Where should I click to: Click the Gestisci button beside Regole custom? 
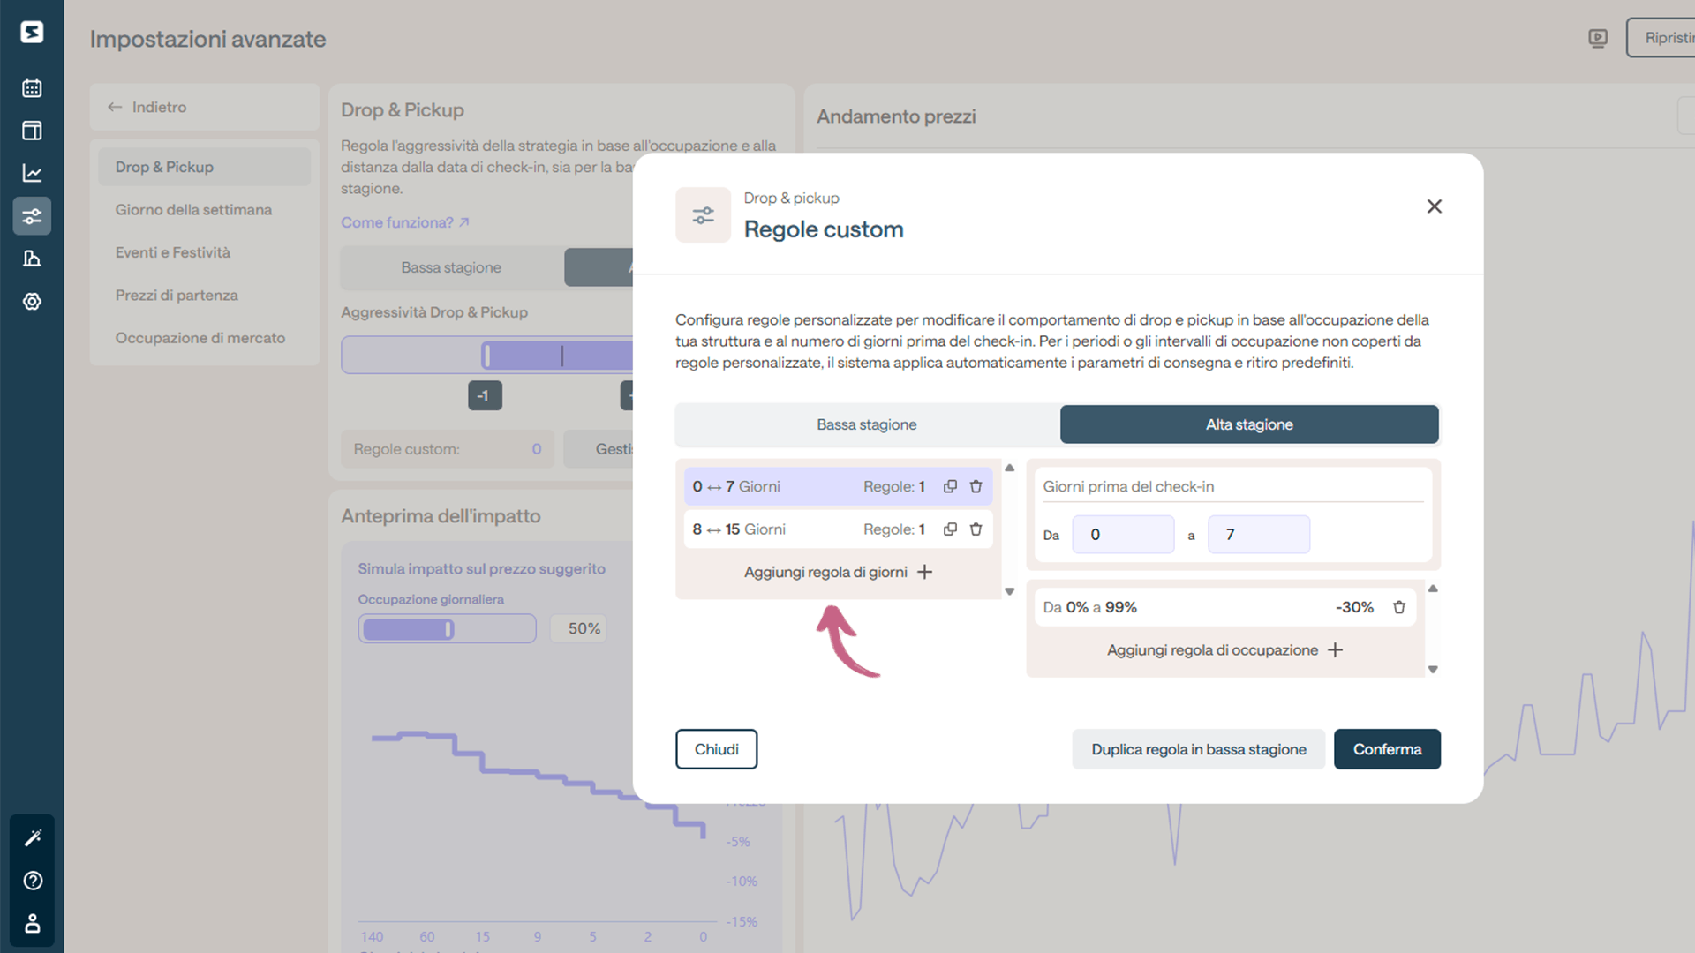600,449
